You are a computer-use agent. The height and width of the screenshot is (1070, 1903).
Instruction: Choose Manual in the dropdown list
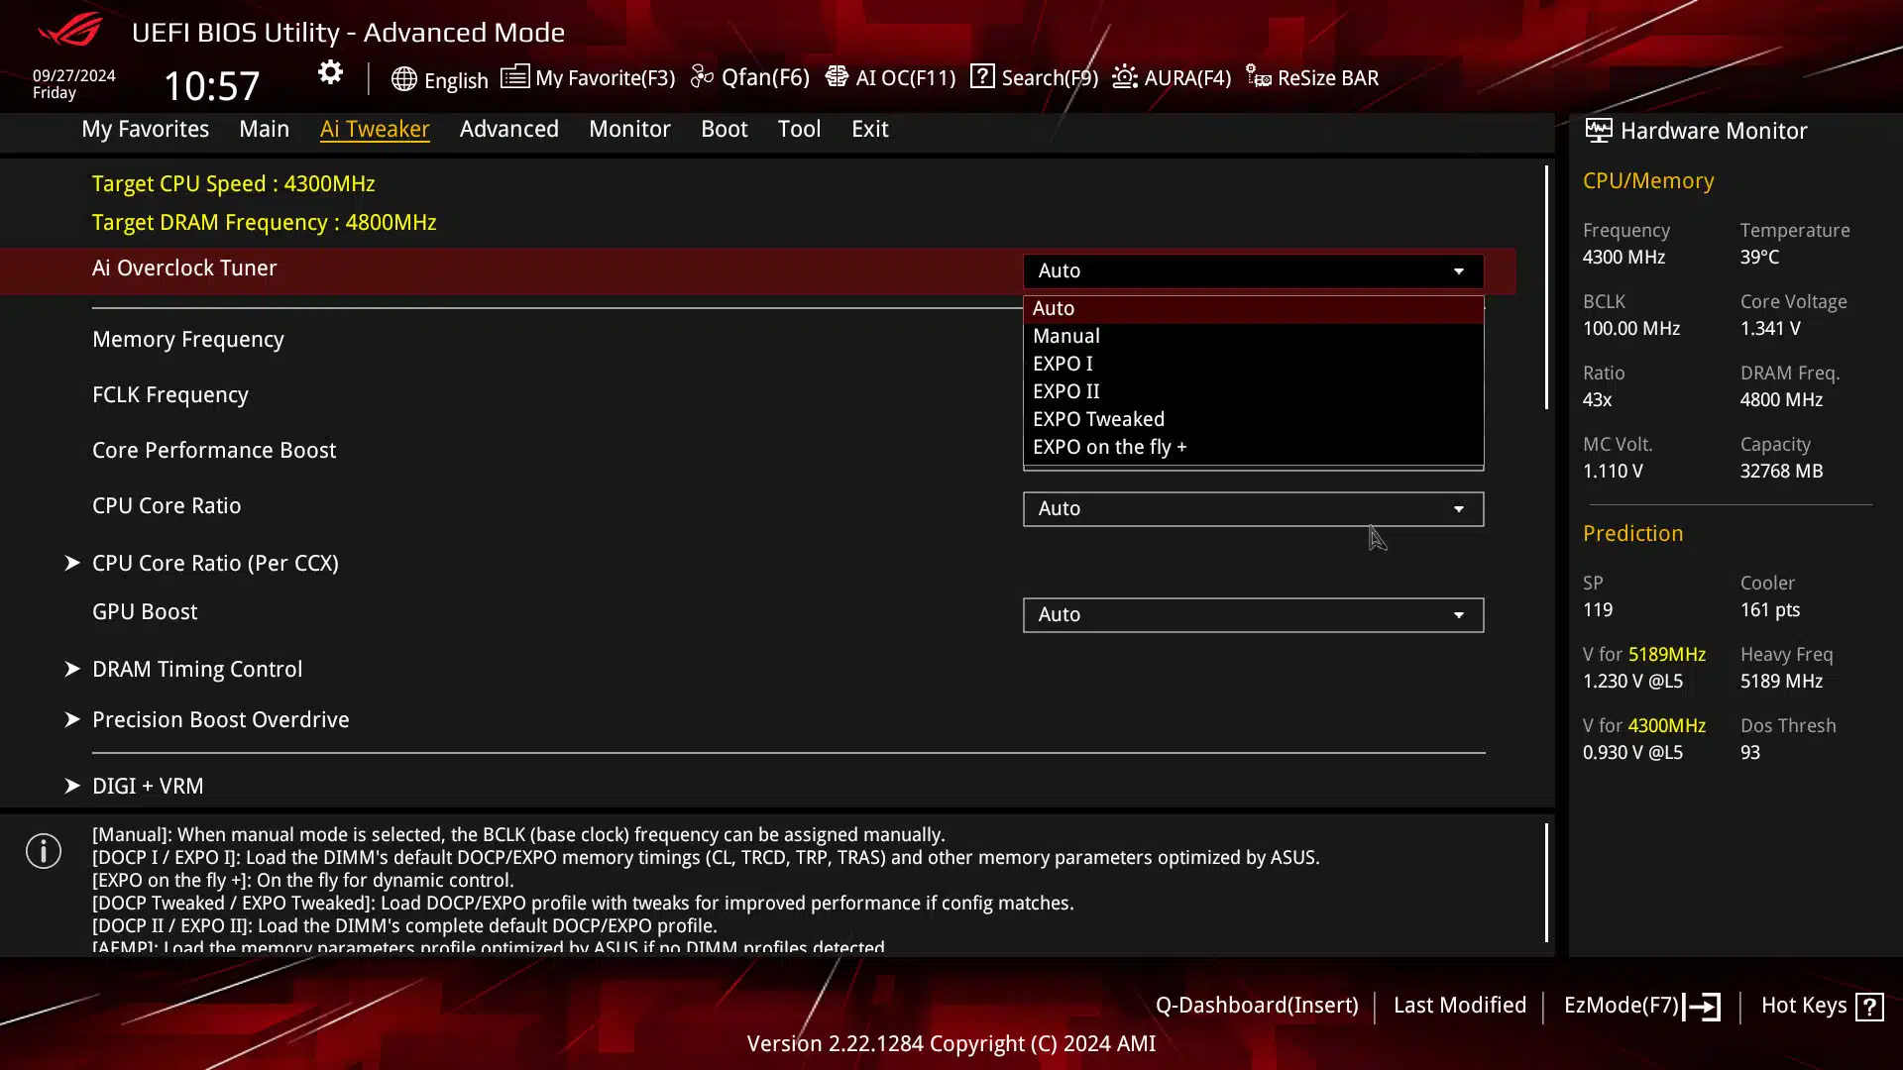(1253, 337)
